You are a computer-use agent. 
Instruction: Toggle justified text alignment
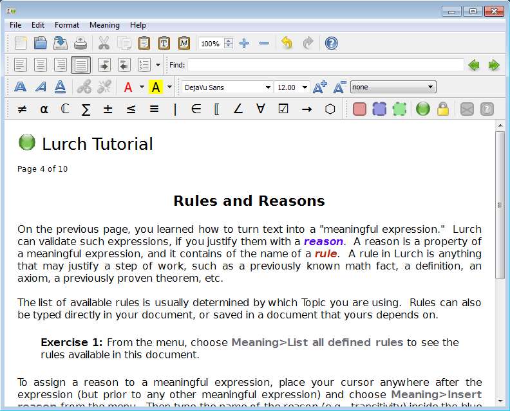[80, 65]
